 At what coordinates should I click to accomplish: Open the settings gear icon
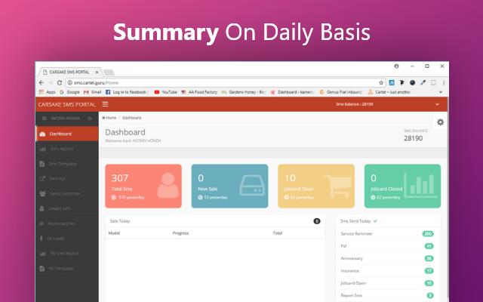[x=440, y=122]
